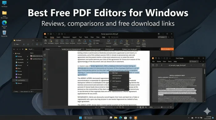Select the Vendor_Services file in File Explorer list

pos(36,56)
